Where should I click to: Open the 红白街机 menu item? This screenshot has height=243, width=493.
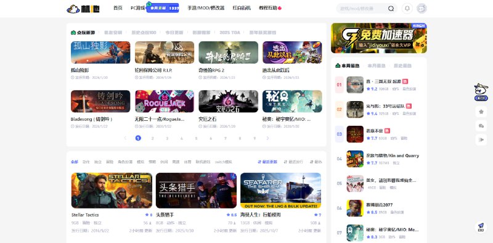pyautogui.click(x=242, y=8)
